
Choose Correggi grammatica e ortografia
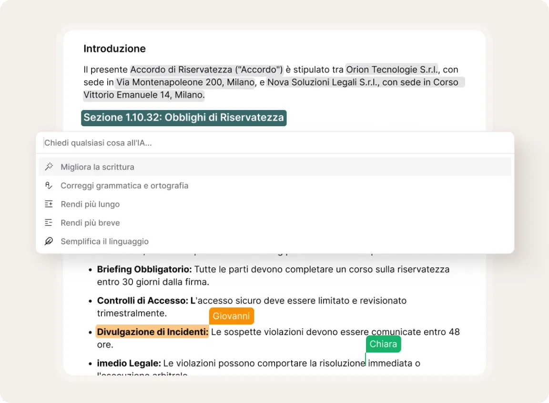[x=124, y=186]
